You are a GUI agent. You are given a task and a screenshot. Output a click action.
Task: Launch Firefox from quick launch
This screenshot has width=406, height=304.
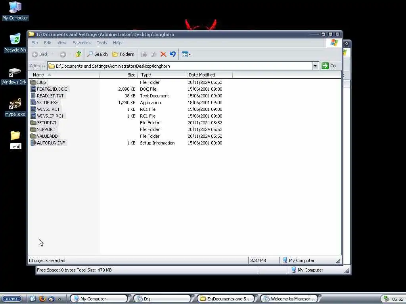(x=42, y=298)
